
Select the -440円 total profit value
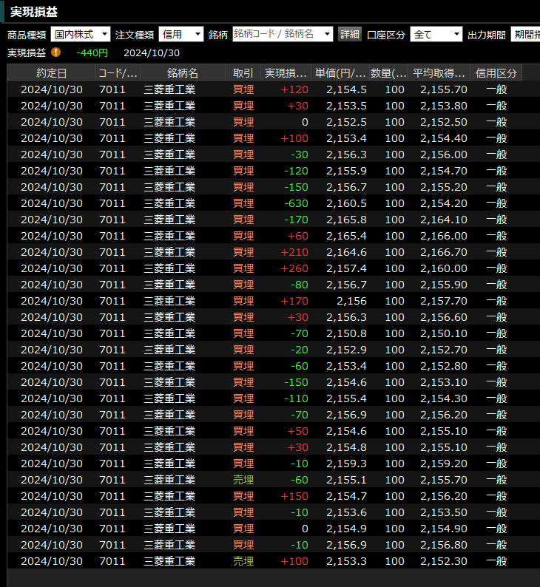coord(92,52)
